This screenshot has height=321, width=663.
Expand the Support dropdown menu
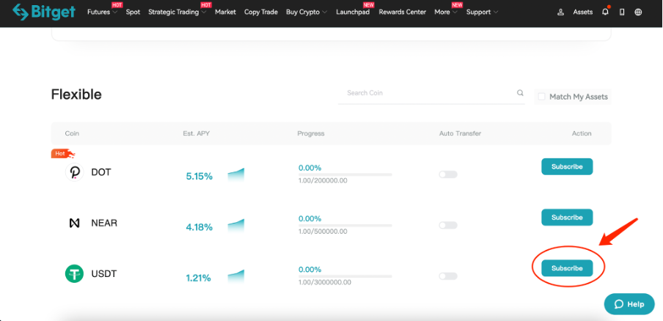[x=482, y=12]
